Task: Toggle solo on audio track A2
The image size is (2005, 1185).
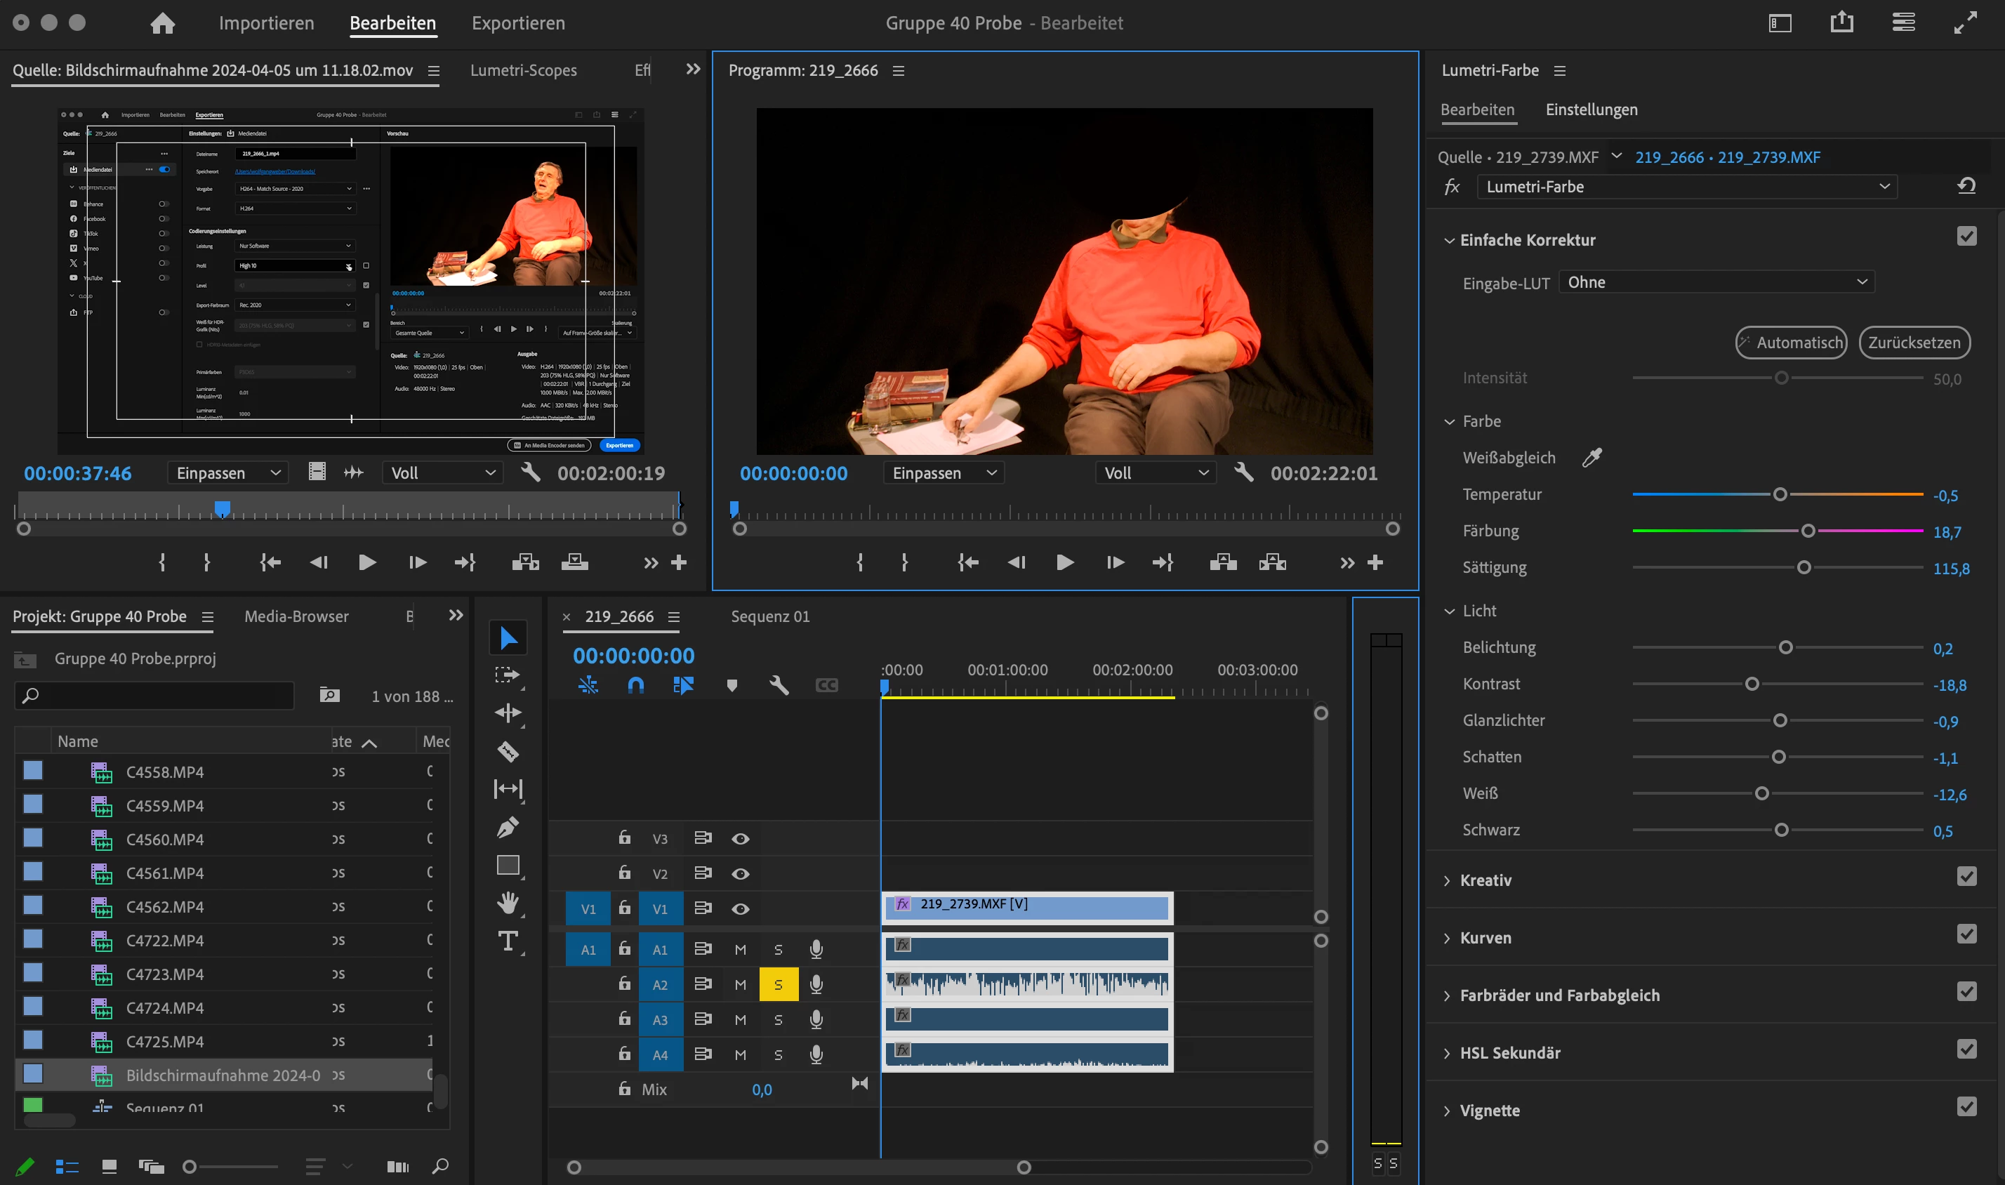Action: click(x=778, y=984)
